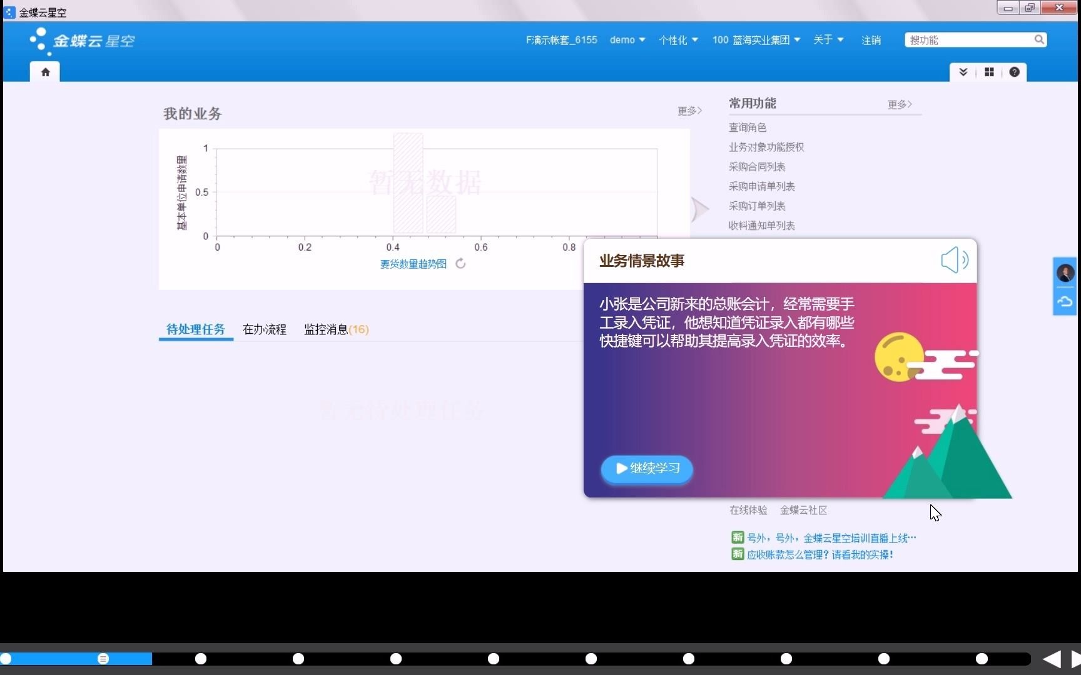Click 继续学习 button
1081x675 pixels.
tap(647, 468)
